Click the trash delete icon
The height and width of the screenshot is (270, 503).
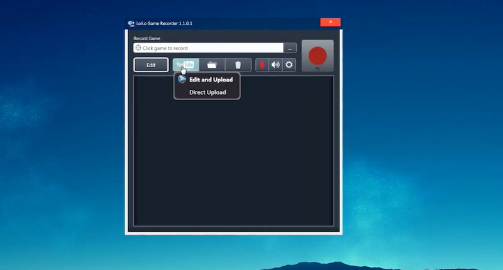pos(238,65)
